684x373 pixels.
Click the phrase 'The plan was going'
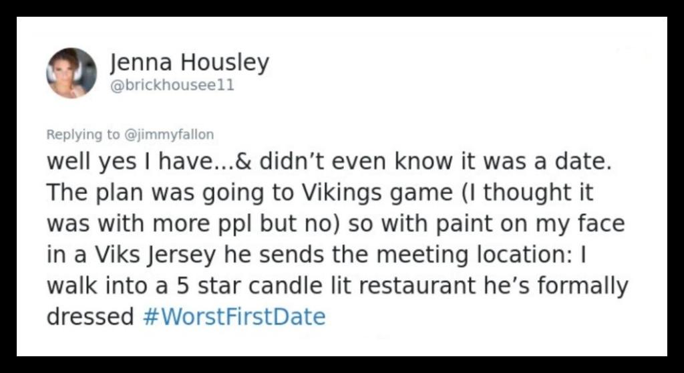pyautogui.click(x=155, y=193)
